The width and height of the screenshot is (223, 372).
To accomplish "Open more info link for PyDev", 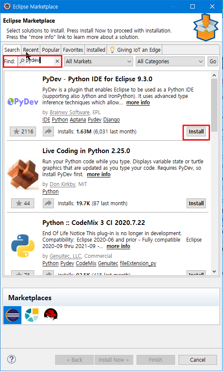I will 138,103.
